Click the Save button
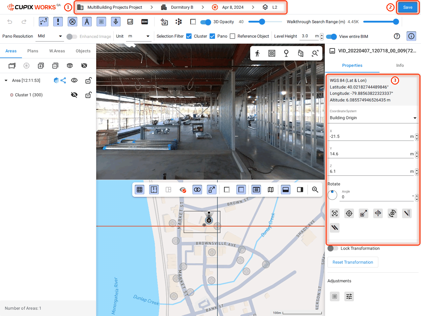Screen dimensions: 421x316 pyautogui.click(x=408, y=7)
